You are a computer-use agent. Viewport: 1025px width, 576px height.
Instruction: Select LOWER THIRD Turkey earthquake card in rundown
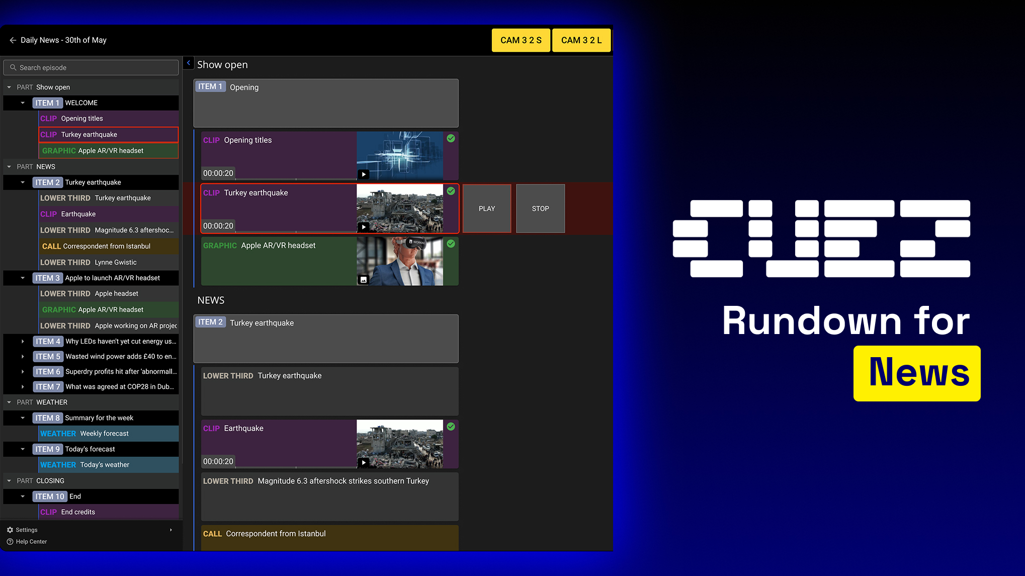point(330,391)
